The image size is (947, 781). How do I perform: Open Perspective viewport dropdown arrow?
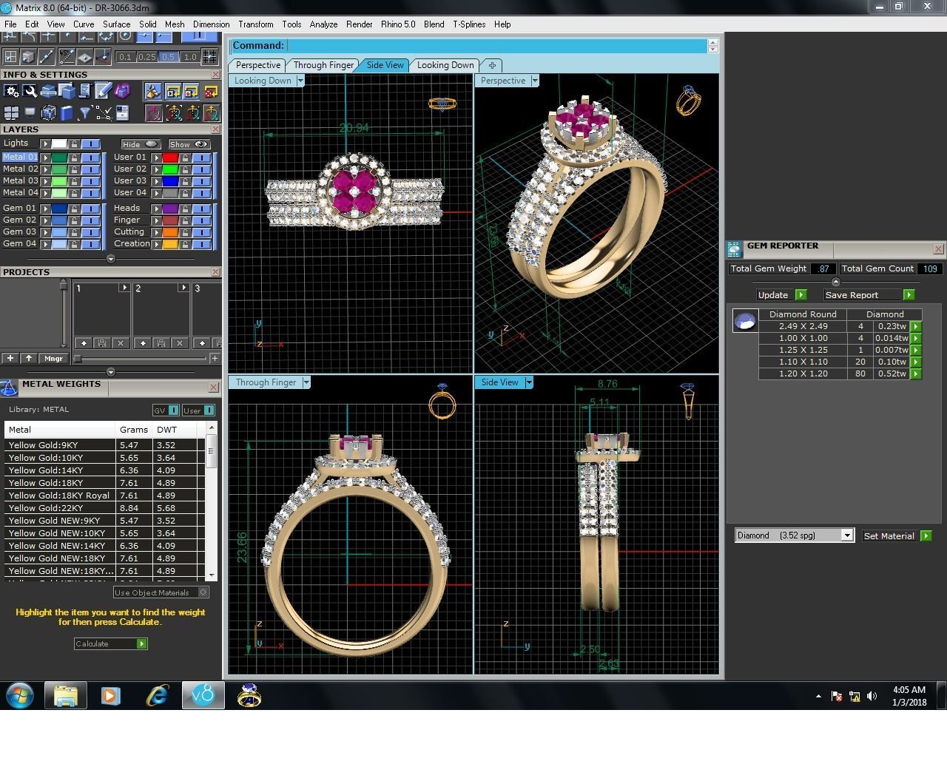(535, 81)
